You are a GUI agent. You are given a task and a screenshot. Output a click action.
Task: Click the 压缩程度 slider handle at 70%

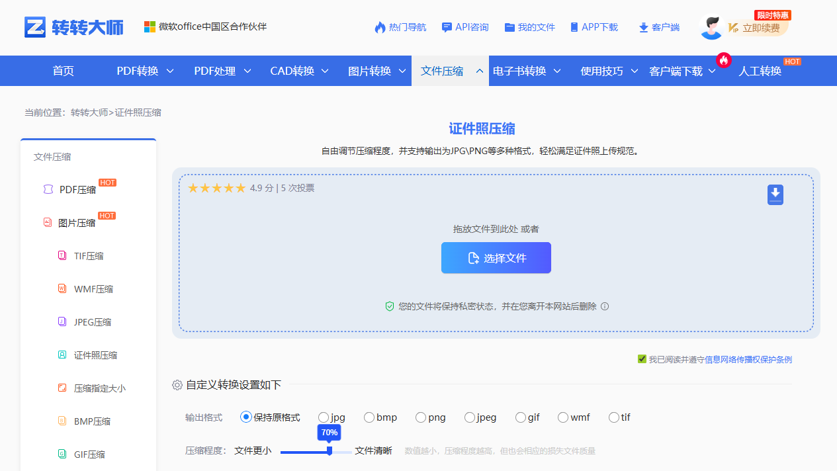(x=330, y=452)
